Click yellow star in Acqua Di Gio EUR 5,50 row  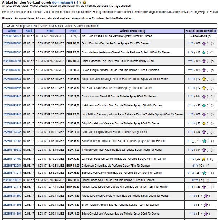[x=204, y=79]
